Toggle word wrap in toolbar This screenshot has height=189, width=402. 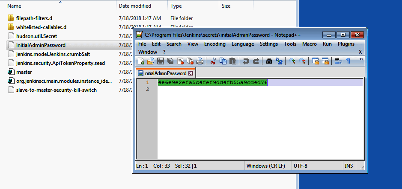click(338, 61)
